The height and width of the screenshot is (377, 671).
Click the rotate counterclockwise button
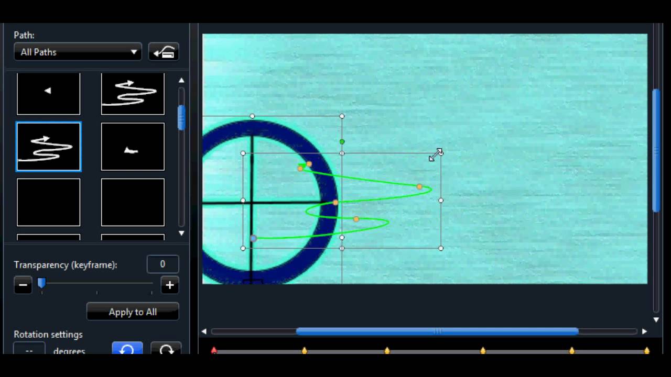(127, 349)
